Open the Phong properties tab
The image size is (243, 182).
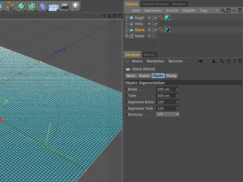[x=171, y=76]
